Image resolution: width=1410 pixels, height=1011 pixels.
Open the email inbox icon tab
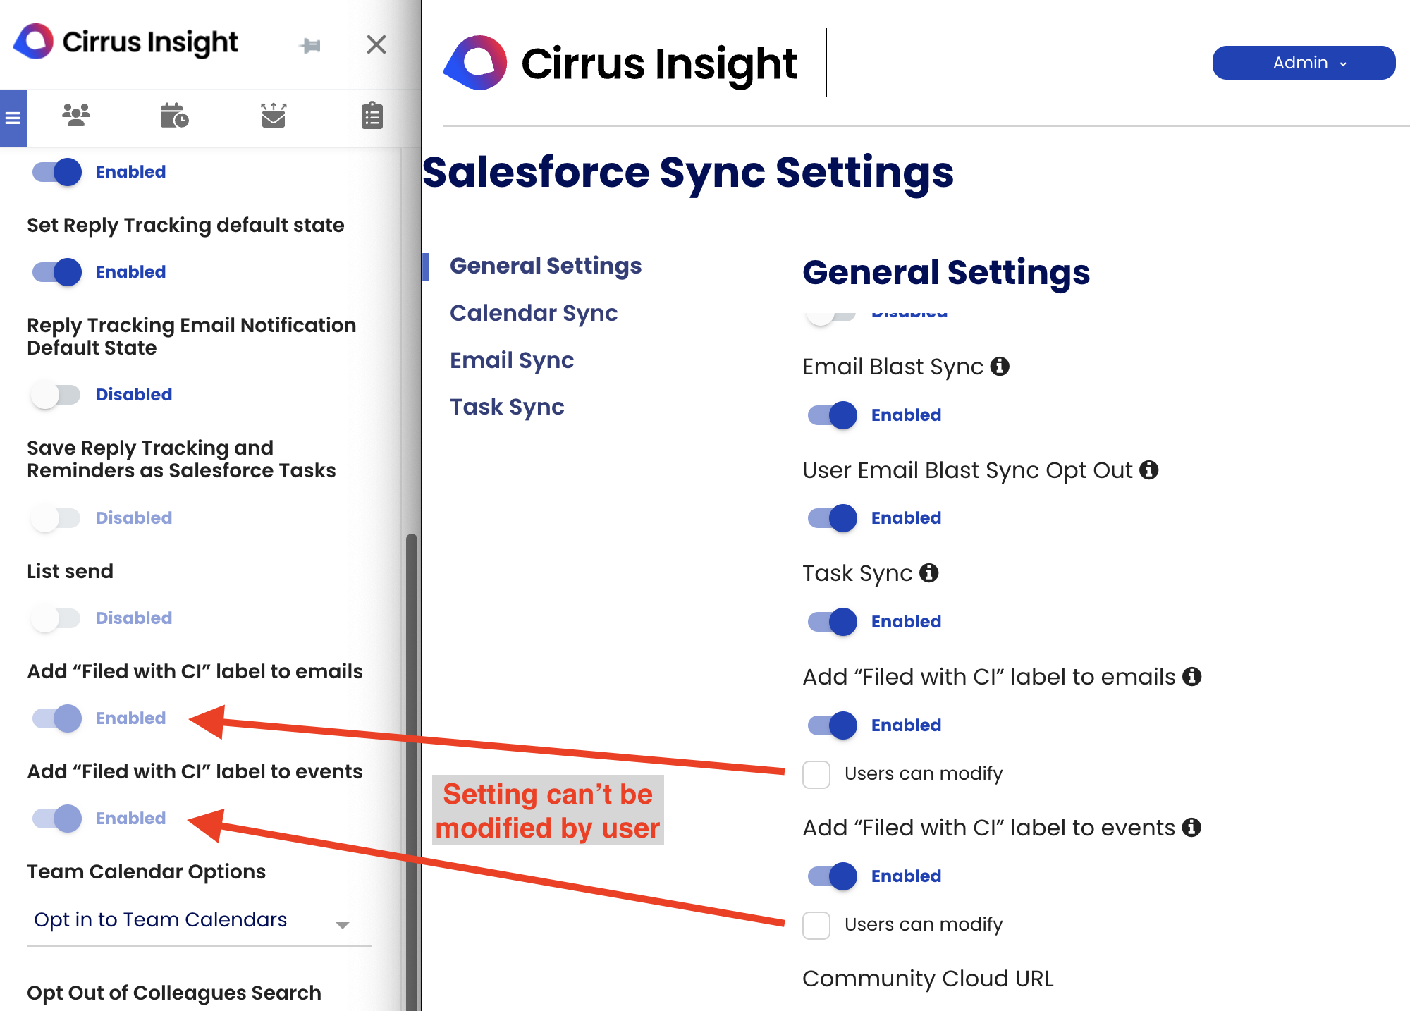(x=274, y=116)
